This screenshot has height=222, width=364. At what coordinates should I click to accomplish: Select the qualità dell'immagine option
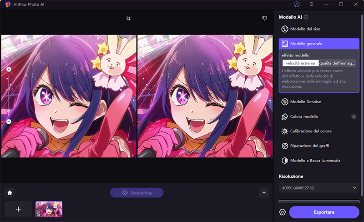[x=337, y=63]
